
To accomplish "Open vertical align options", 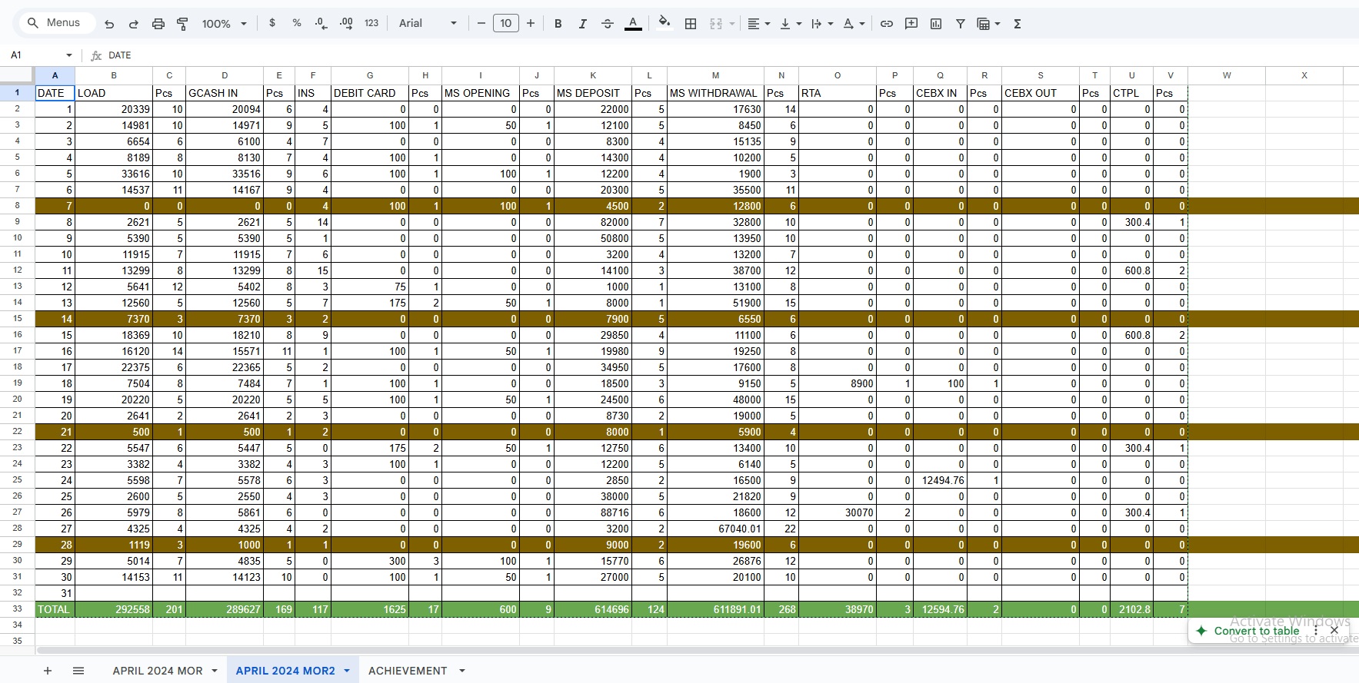I will point(791,24).
